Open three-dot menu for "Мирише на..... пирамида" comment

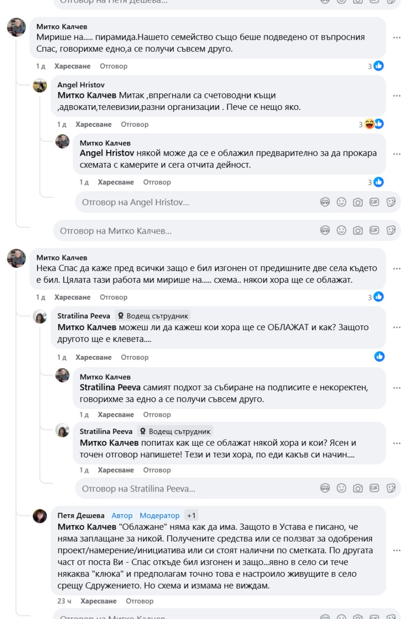[x=396, y=38]
